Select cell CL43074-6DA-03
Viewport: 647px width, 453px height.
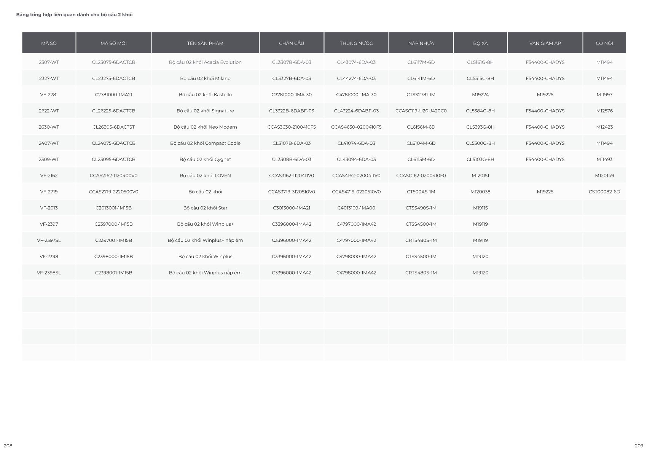click(x=356, y=62)
